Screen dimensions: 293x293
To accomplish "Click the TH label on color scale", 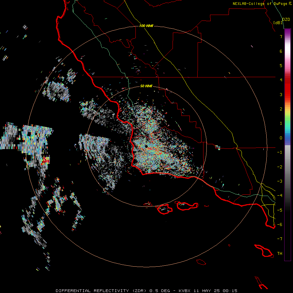I will coord(280,254).
